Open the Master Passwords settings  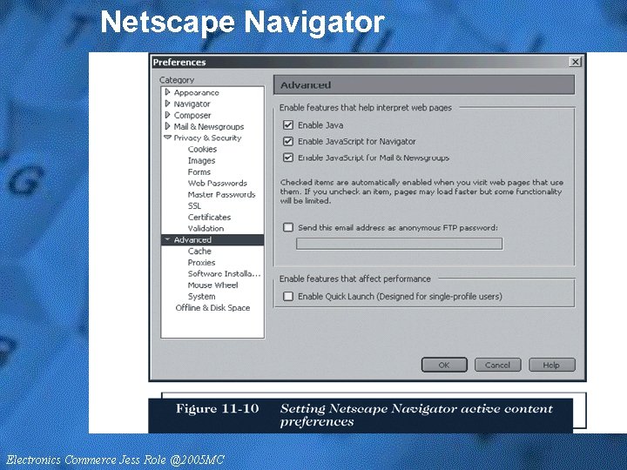click(221, 195)
